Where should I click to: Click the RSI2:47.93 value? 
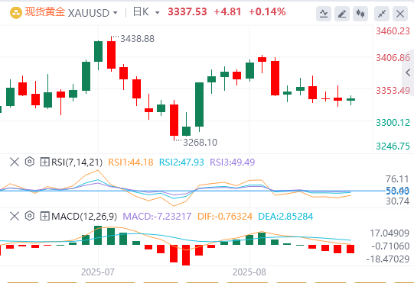[181, 162]
